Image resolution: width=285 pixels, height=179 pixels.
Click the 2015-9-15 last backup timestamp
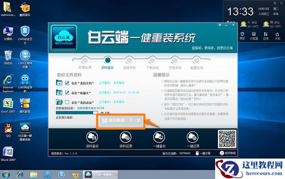click(x=126, y=93)
